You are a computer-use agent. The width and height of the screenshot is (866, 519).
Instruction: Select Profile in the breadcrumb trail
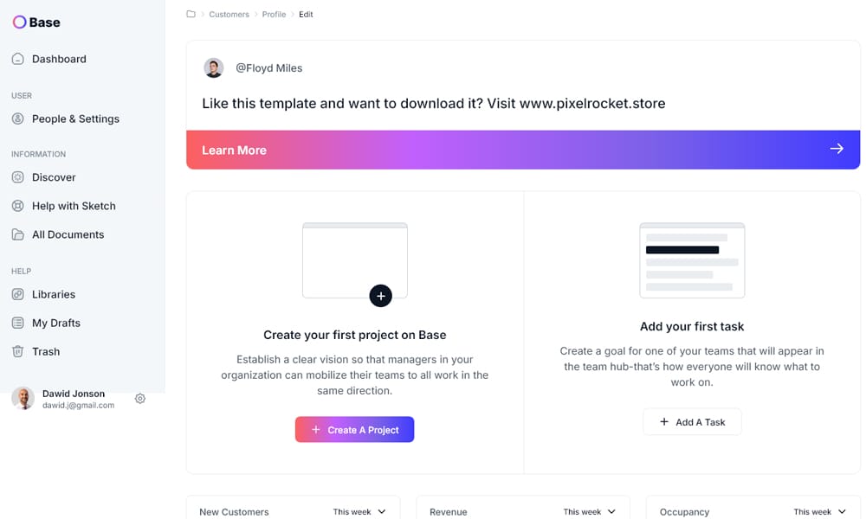click(x=274, y=14)
